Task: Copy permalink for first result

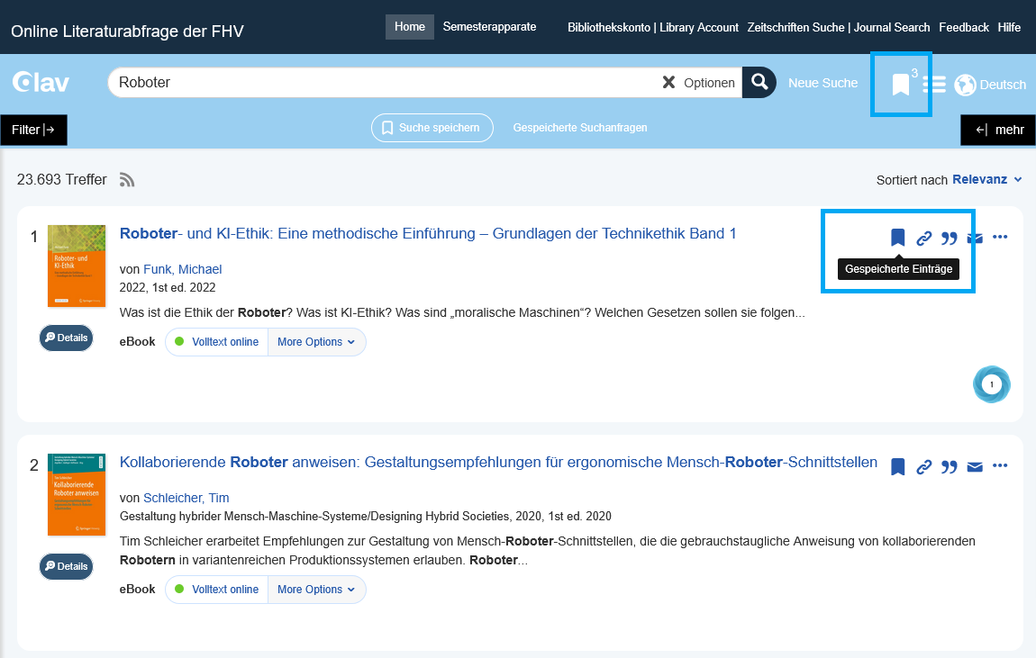Action: pos(923,239)
